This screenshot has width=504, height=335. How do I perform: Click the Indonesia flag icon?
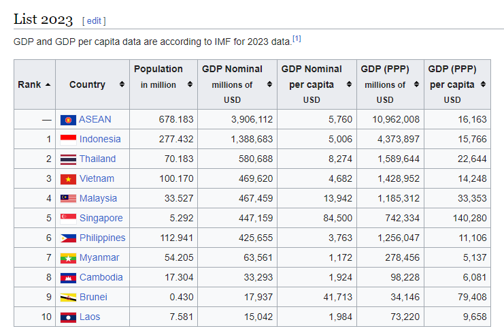[x=67, y=139]
